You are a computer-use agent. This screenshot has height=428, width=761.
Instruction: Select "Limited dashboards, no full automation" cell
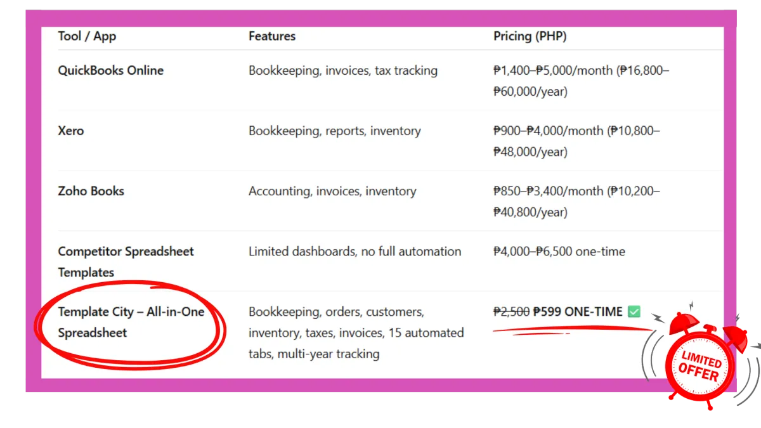pos(355,251)
